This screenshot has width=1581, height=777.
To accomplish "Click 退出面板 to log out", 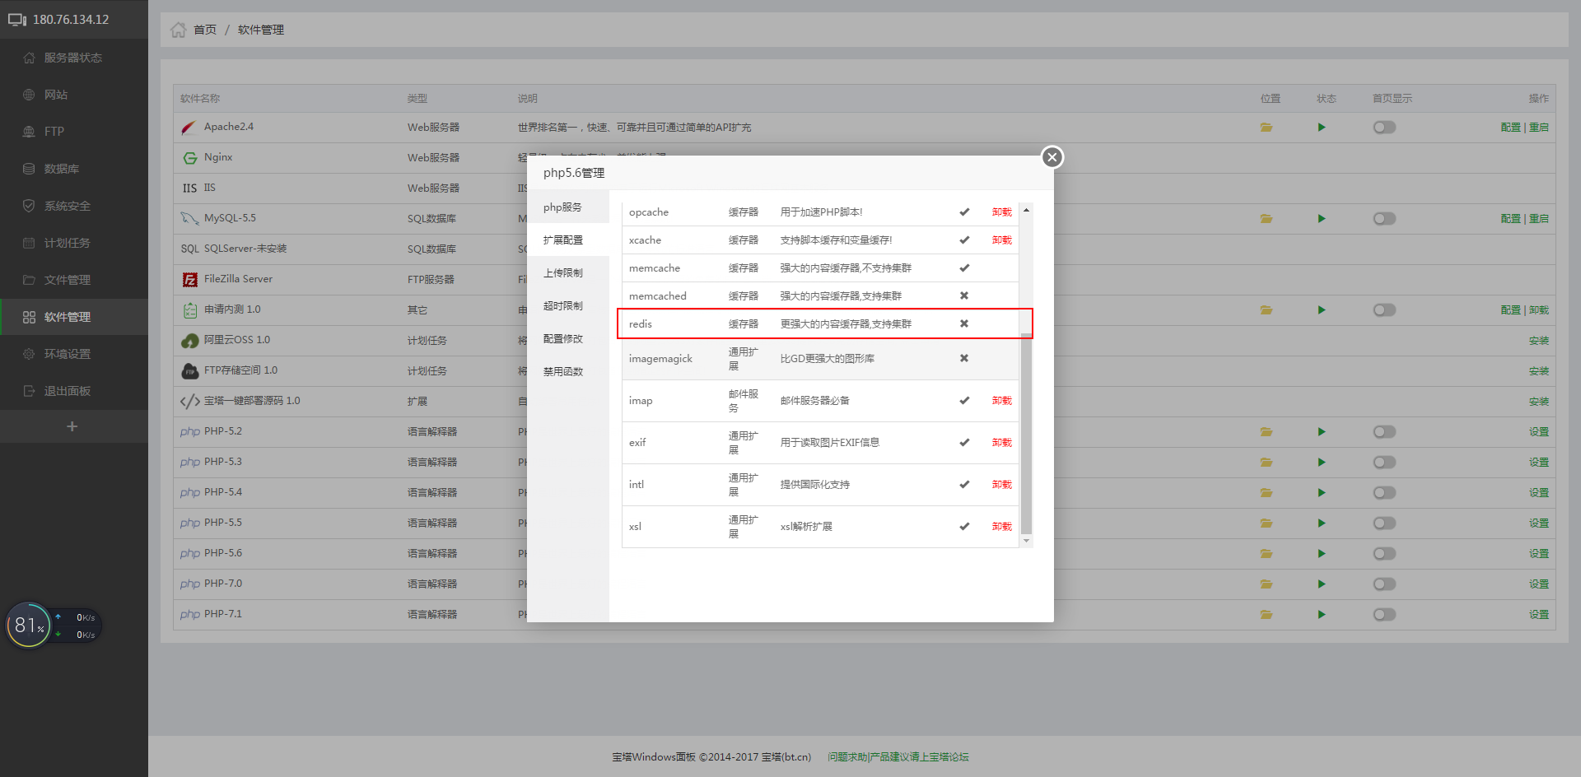I will [73, 391].
